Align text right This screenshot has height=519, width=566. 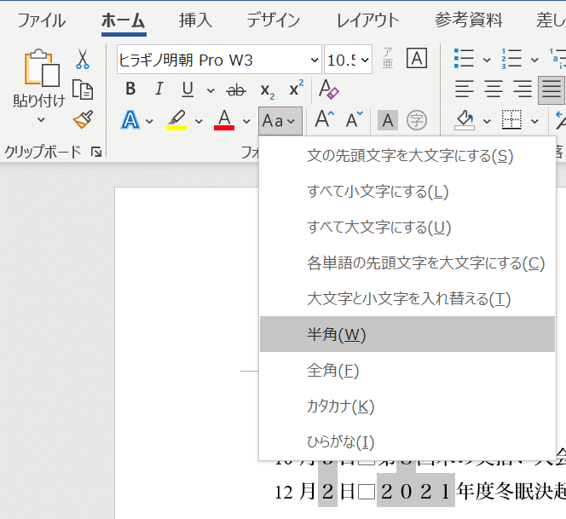(523, 89)
